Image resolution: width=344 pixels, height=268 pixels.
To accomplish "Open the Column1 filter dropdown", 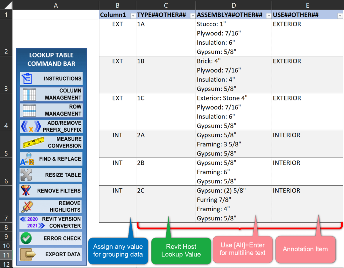I will [133, 15].
